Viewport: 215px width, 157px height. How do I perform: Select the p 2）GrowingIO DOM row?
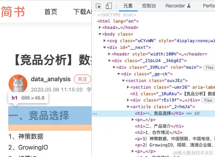coord(175,145)
